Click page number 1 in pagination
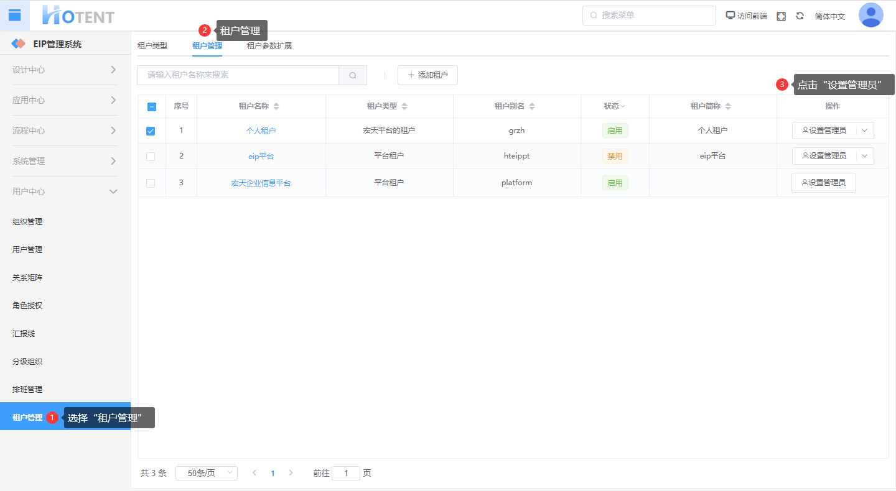Viewport: 896px width, 491px height. (x=273, y=473)
